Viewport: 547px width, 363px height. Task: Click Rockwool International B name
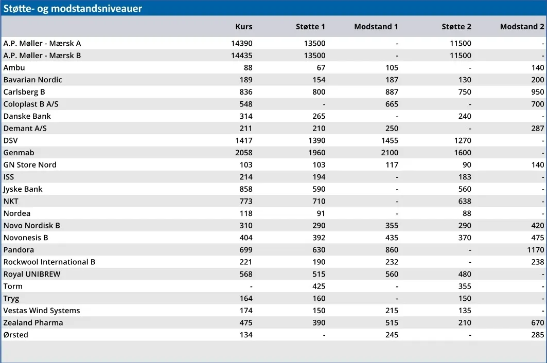49,262
